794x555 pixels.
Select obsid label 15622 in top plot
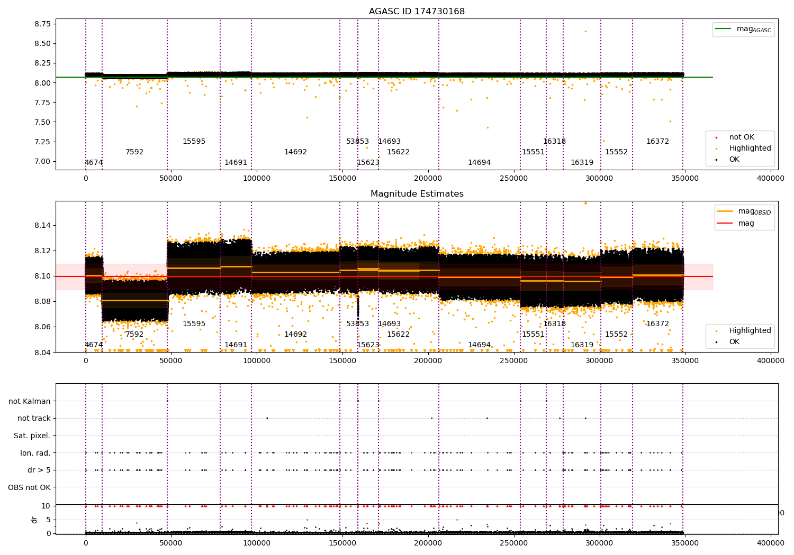tap(398, 152)
